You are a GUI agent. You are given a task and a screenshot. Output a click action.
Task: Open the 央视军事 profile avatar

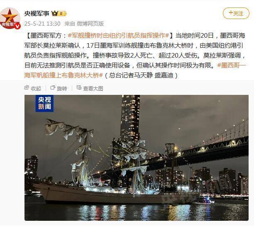pyautogui.click(x=10, y=18)
